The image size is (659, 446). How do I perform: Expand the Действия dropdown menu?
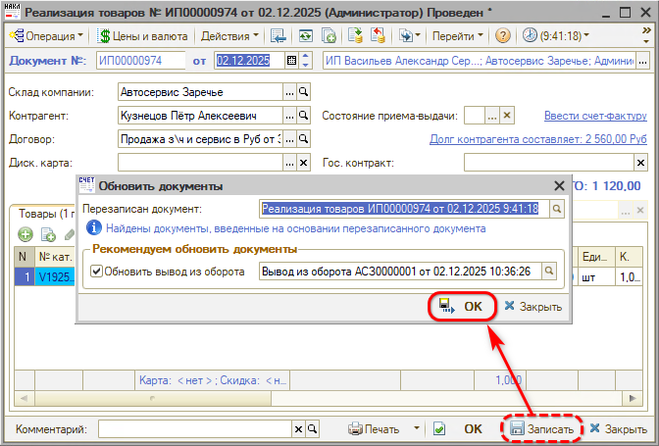click(x=229, y=35)
